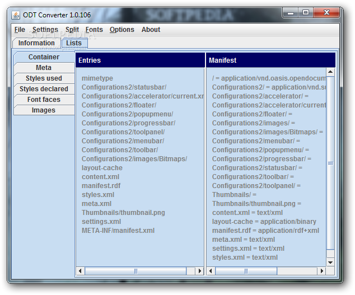Select Configurations2/floater/ in Entries list
This screenshot has width=355, height=295.
pyautogui.click(x=119, y=105)
